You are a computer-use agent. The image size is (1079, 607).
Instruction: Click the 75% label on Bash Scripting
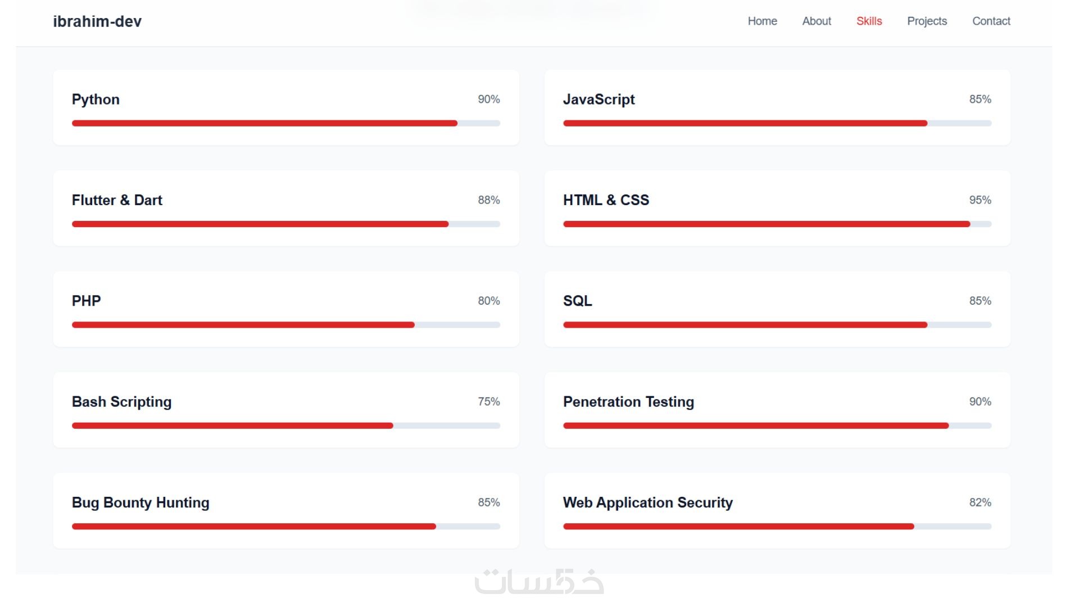pos(488,402)
